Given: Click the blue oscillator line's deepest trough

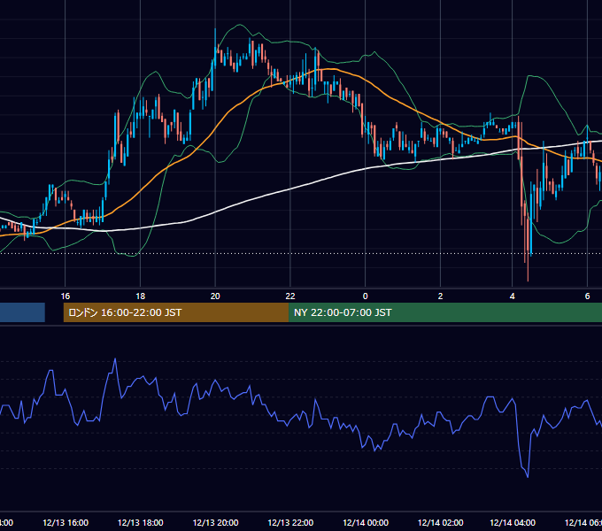Looking at the screenshot, I should tap(528, 476).
